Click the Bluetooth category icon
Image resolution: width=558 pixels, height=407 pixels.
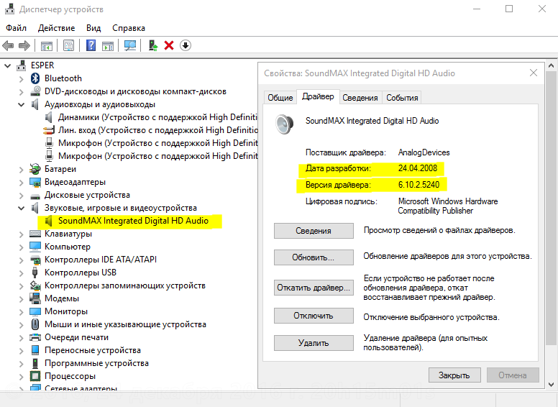[x=35, y=78]
